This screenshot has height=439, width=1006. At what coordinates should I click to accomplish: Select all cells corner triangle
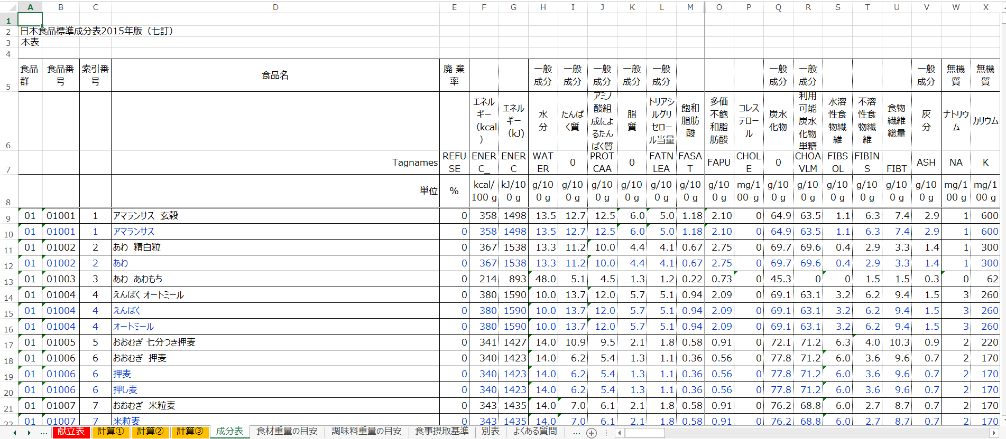[9, 7]
